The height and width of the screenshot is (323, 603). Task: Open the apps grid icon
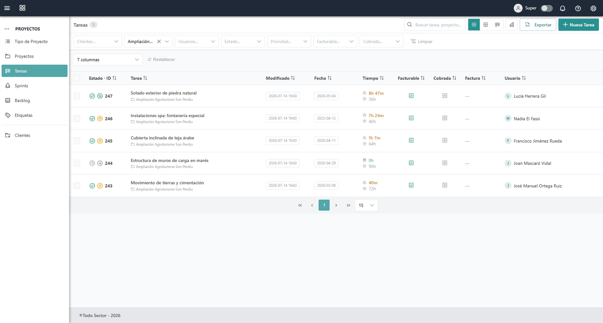22,8
